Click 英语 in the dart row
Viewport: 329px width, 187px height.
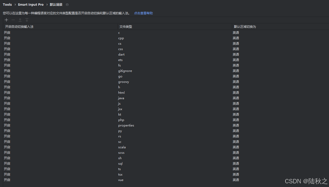pos(236,55)
